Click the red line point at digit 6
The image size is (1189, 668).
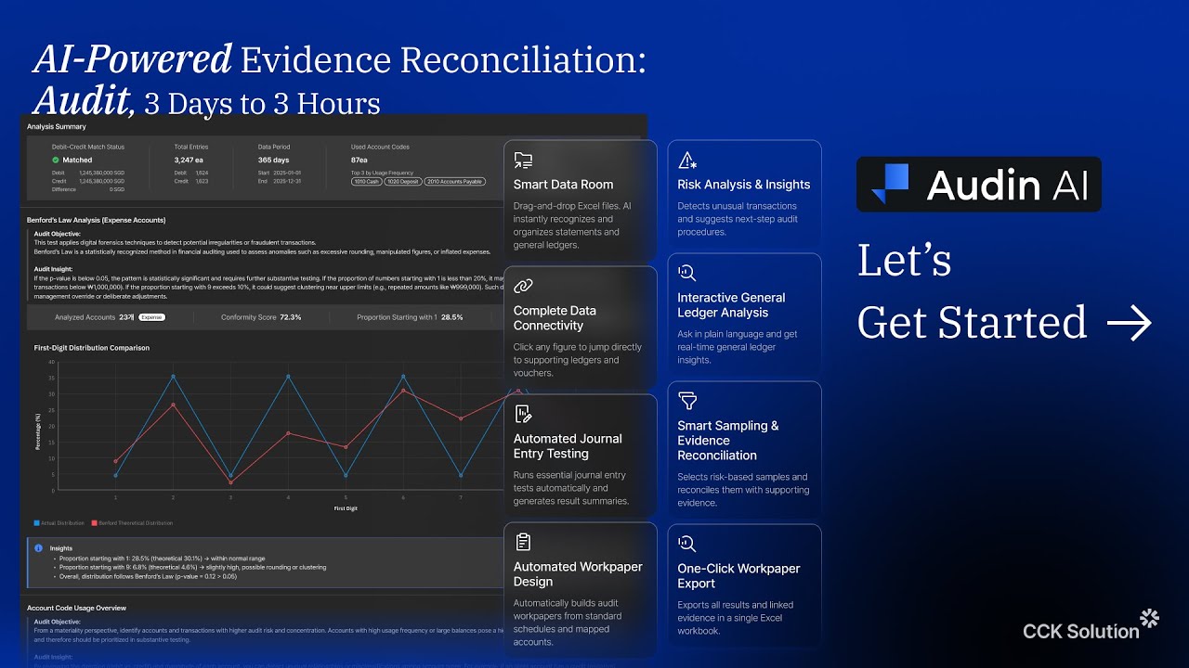point(403,390)
